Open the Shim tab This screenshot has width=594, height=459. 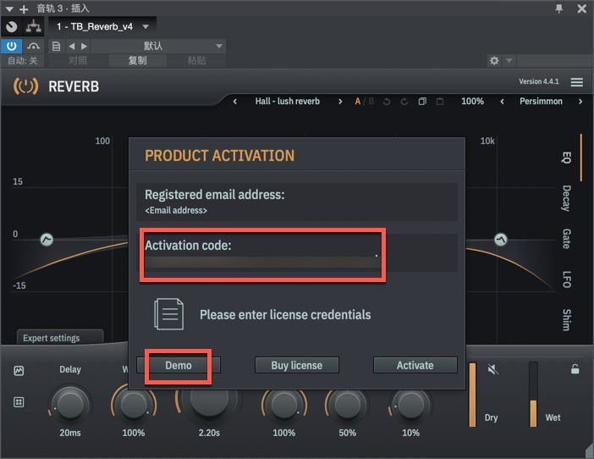[567, 319]
